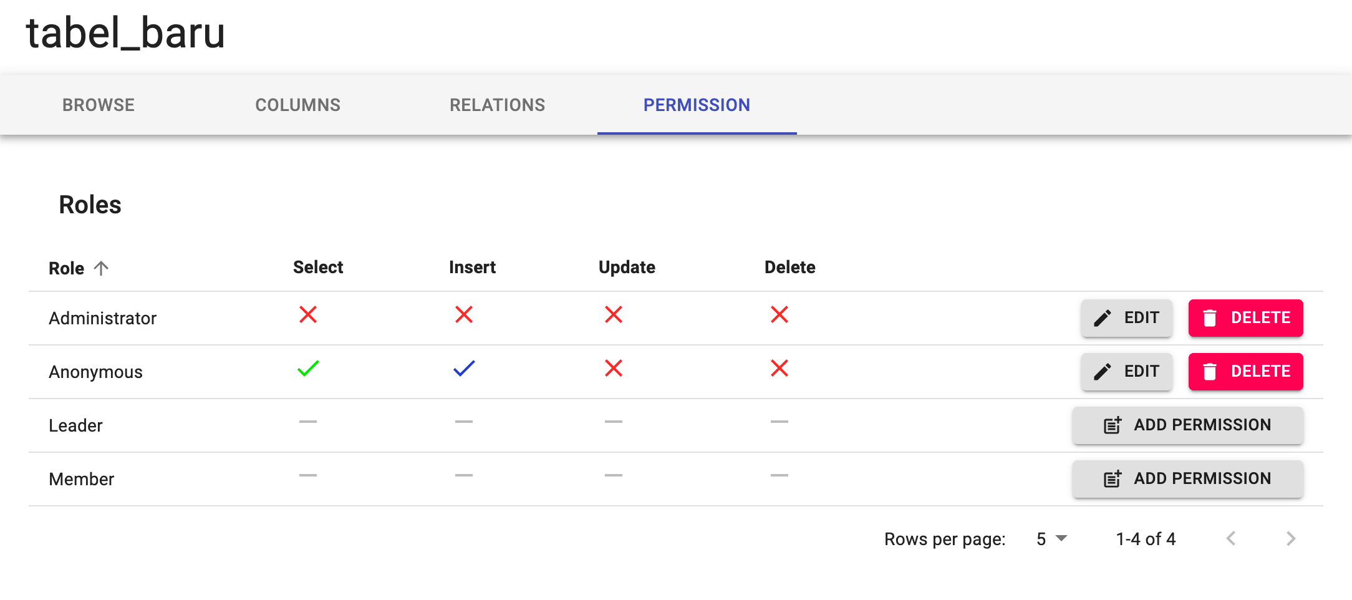Open the Columns tab
This screenshot has width=1352, height=600.
[x=298, y=105]
